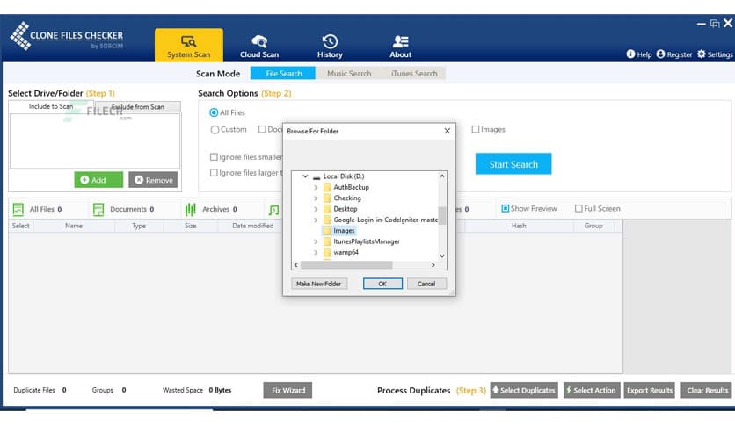735x425 pixels.
Task: Select the Custom radio button
Action: click(215, 130)
